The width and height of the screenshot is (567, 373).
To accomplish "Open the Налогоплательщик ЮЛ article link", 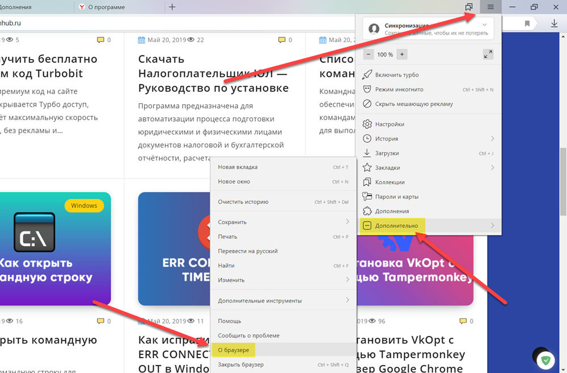I will [x=213, y=73].
